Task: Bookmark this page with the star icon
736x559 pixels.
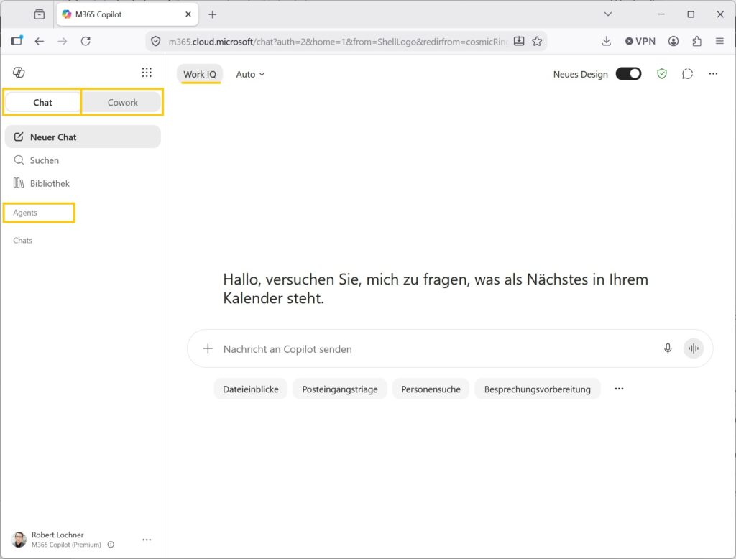Action: point(537,41)
